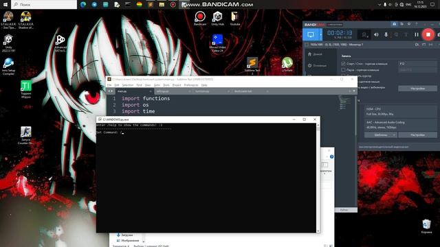Open the Recycle Bin on desktop
The height and width of the screenshot is (247, 440).
point(426,226)
